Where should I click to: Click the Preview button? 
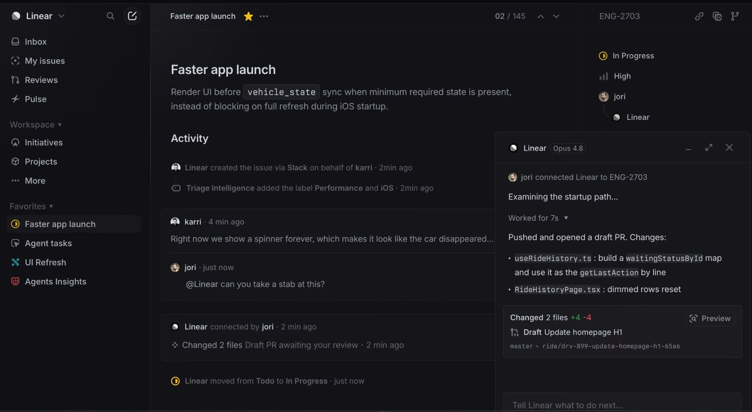pyautogui.click(x=710, y=319)
